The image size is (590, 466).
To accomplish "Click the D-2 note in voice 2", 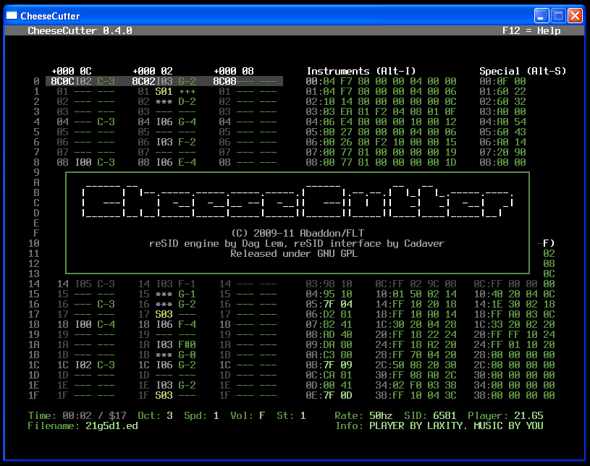I will [x=187, y=101].
